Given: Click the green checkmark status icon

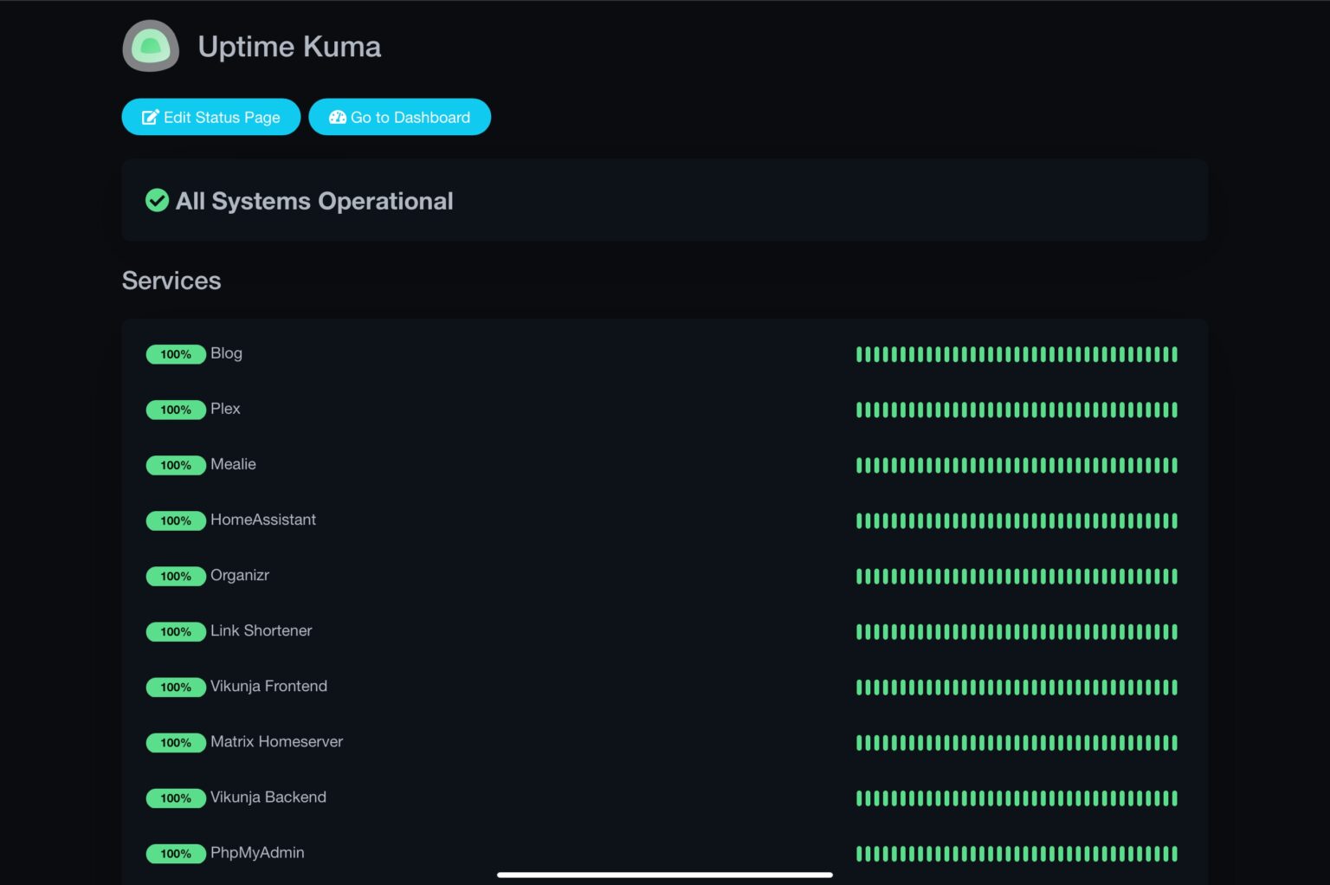Looking at the screenshot, I should [x=157, y=201].
